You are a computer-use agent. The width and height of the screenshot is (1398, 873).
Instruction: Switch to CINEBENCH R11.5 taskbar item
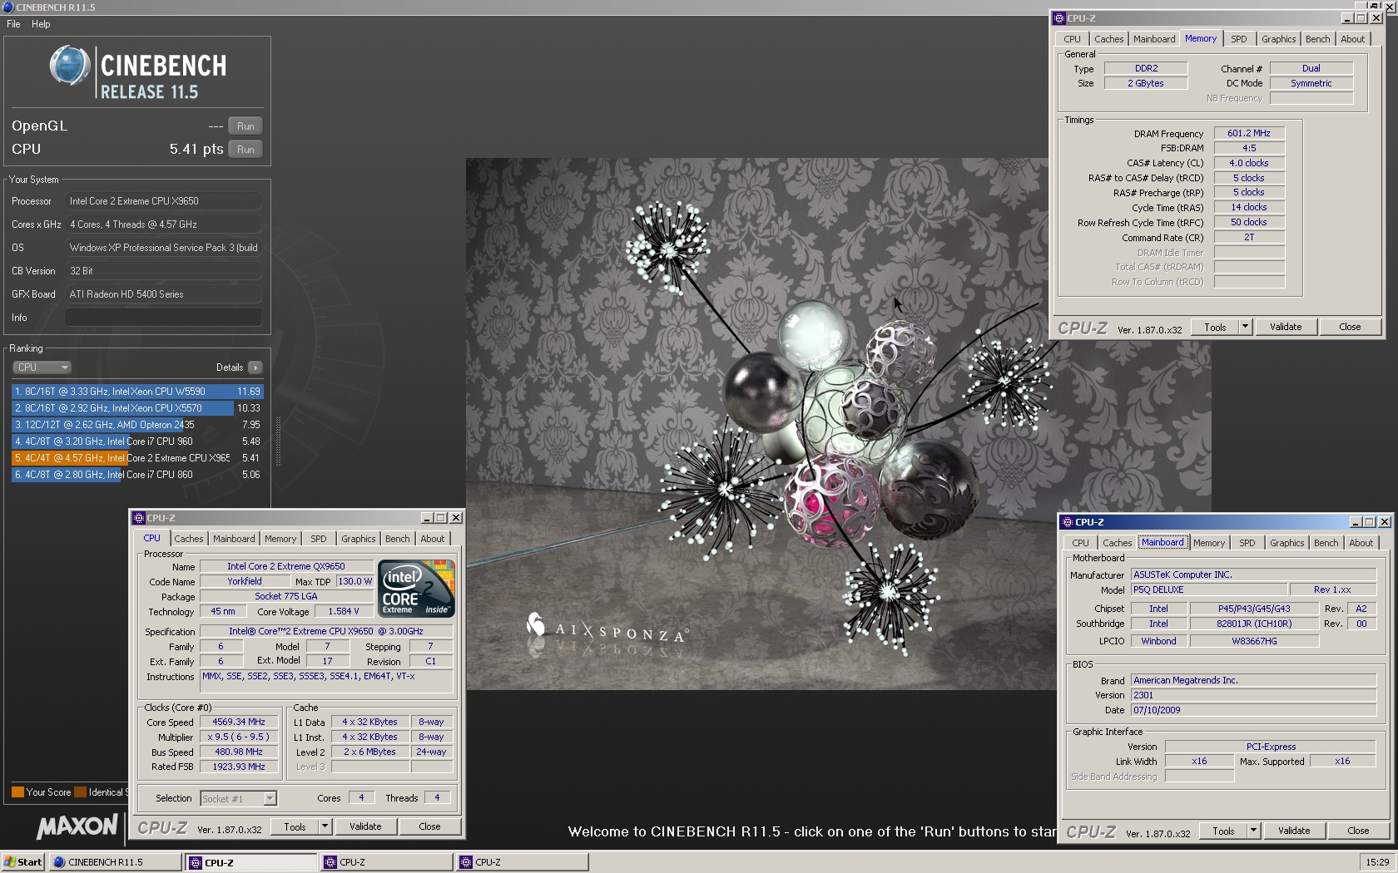point(115,862)
